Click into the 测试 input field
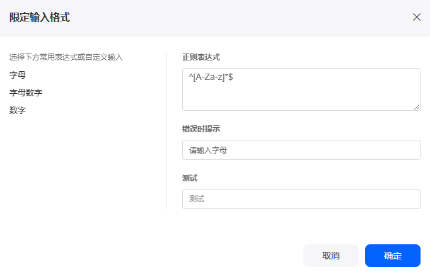This screenshot has height=272, width=430. (301, 199)
